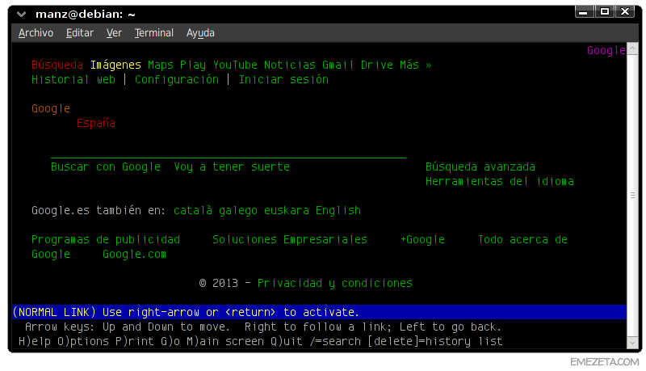
Task: Open the window menu chevron in title bar
Action: 22,15
